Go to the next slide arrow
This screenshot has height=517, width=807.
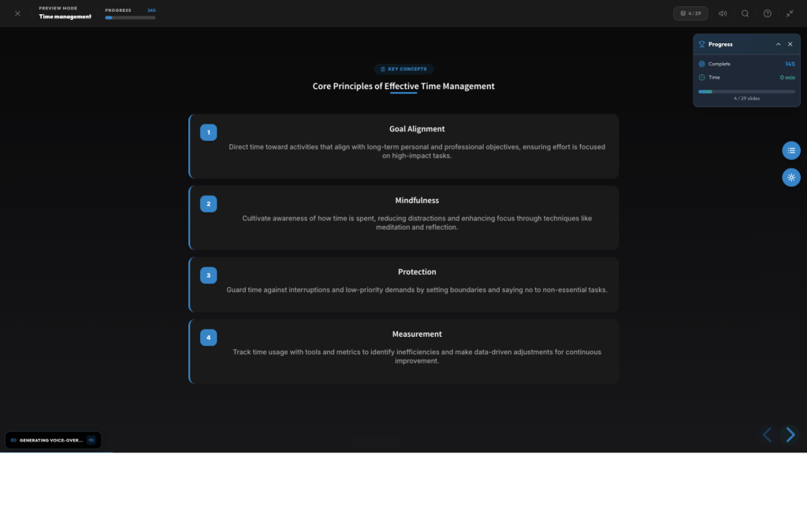[x=790, y=434]
